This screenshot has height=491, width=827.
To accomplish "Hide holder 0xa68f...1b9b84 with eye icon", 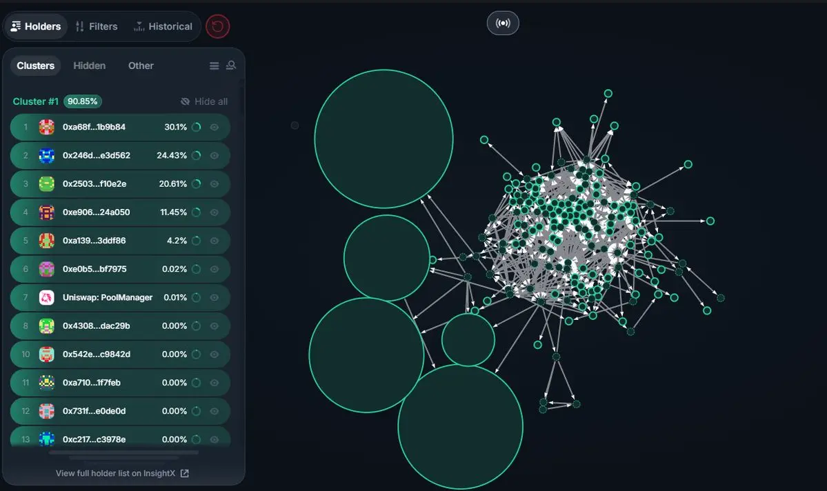I will pos(214,127).
